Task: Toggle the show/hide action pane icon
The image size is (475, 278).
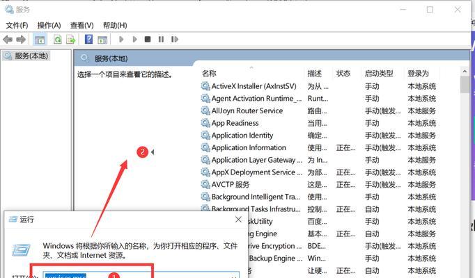Action: pos(102,40)
